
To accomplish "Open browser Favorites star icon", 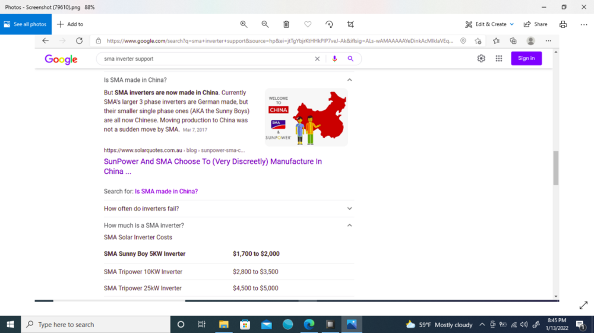I will tap(496, 41).
